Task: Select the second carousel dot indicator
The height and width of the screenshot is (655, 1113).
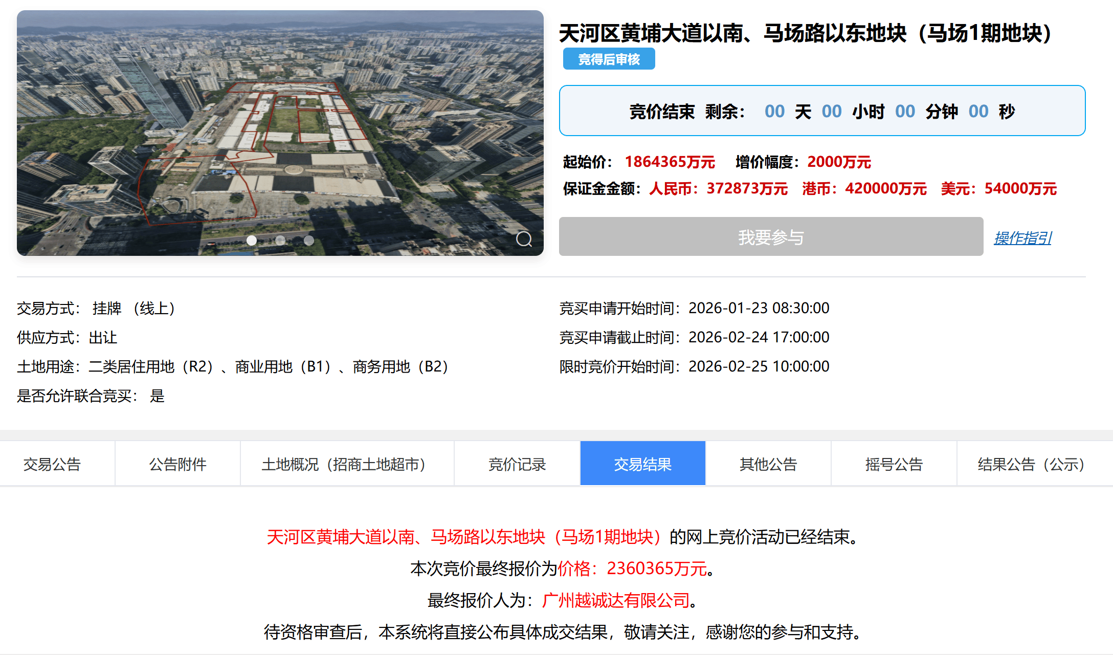Action: point(280,240)
